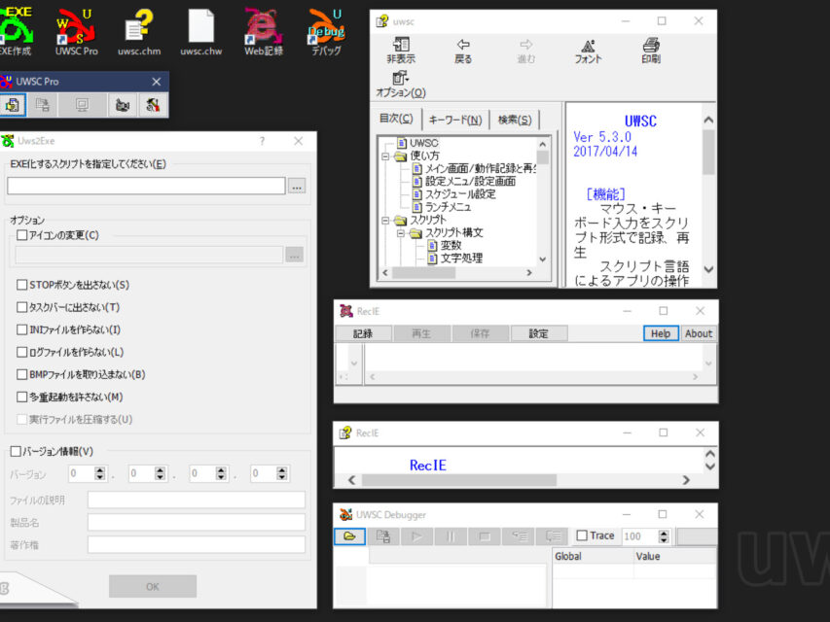Click browse ... button for script path
This screenshot has width=830, height=622.
click(297, 187)
